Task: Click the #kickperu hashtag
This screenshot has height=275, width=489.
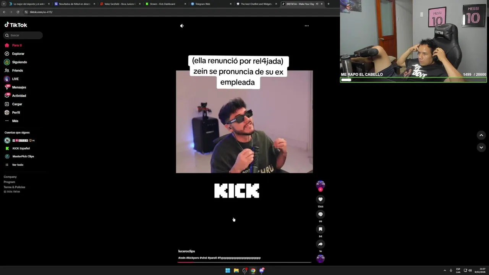Action: coord(193,258)
